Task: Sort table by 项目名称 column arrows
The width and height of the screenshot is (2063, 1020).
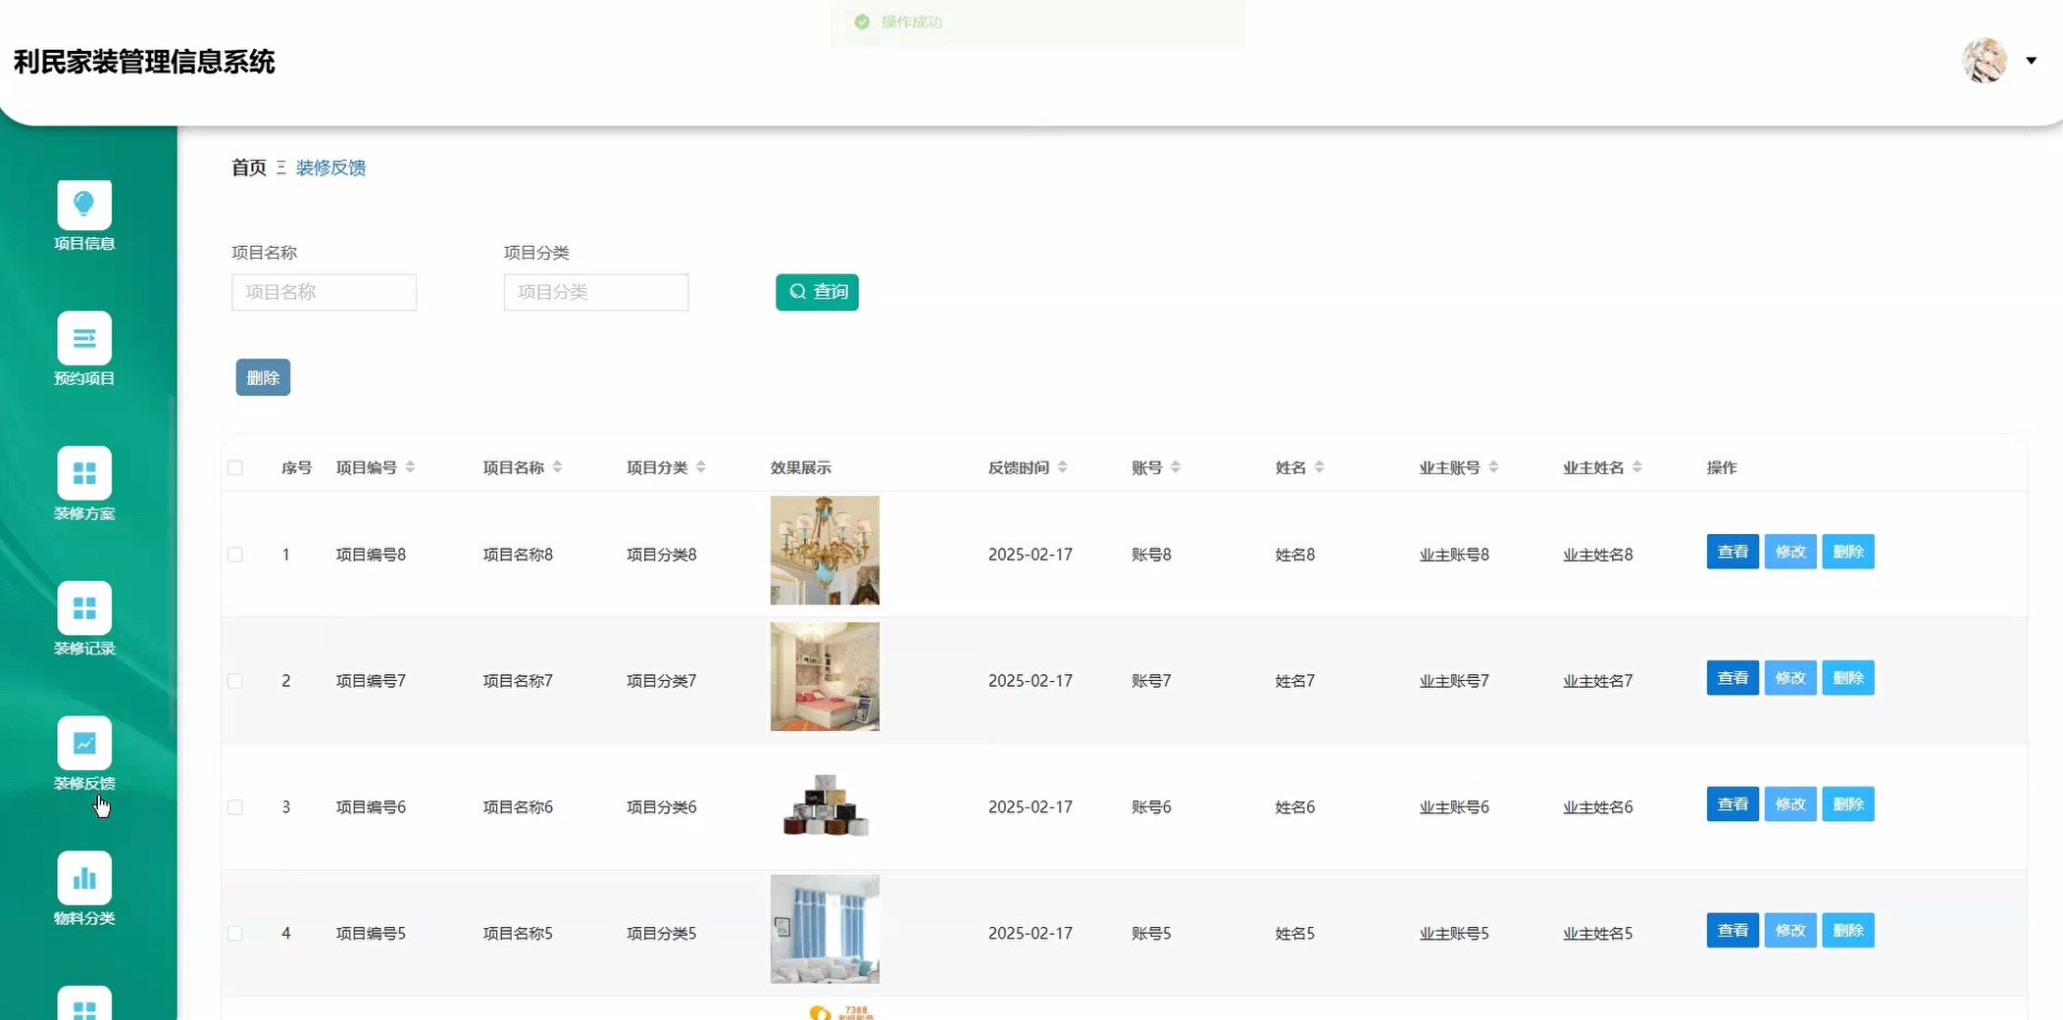Action: point(559,467)
